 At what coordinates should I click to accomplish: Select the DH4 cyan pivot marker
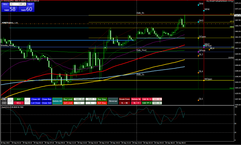(199, 5)
